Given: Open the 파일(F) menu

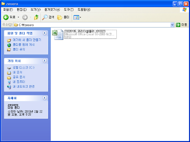Looking at the screenshot, I should coord(8,10).
